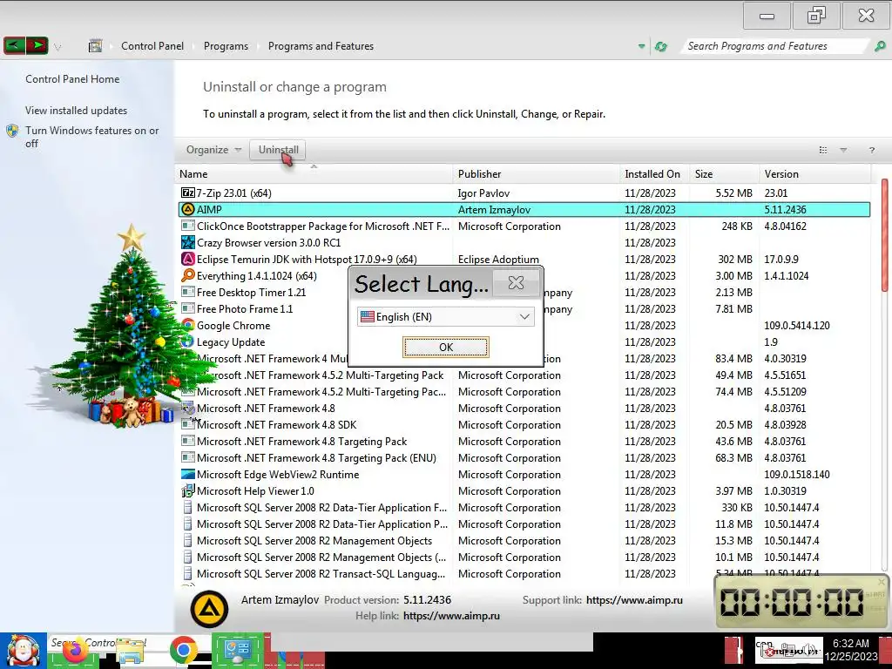Focus the Search Programs and Features box

coord(774,46)
